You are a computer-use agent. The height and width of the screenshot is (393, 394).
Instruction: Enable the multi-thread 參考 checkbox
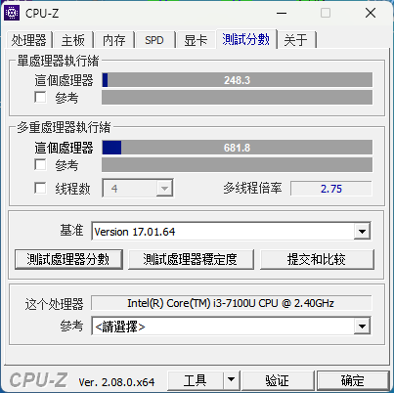pos(40,165)
